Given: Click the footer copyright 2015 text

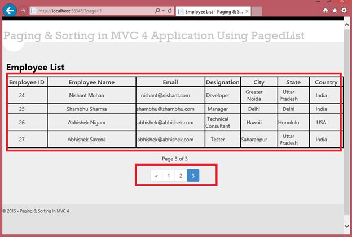Looking at the screenshot, I should click(36, 211).
